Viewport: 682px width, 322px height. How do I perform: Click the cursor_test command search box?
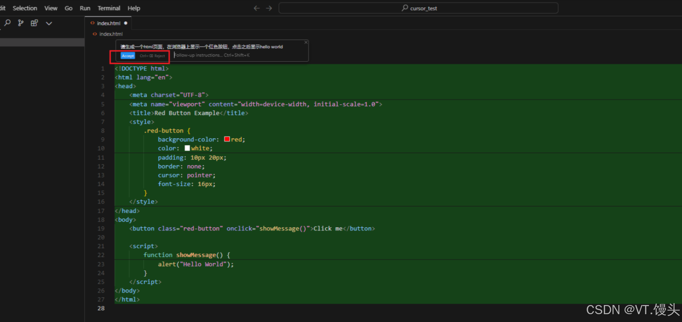point(418,8)
